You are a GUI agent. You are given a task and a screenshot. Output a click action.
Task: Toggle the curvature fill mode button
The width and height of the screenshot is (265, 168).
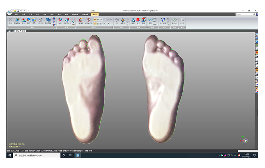(95, 19)
